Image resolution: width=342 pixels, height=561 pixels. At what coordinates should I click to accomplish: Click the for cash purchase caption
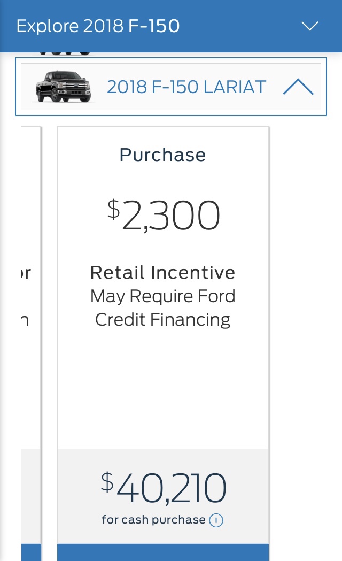[153, 519]
